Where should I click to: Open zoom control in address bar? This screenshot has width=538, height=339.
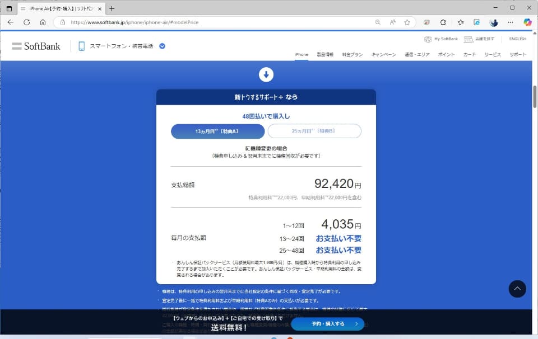[x=378, y=22]
